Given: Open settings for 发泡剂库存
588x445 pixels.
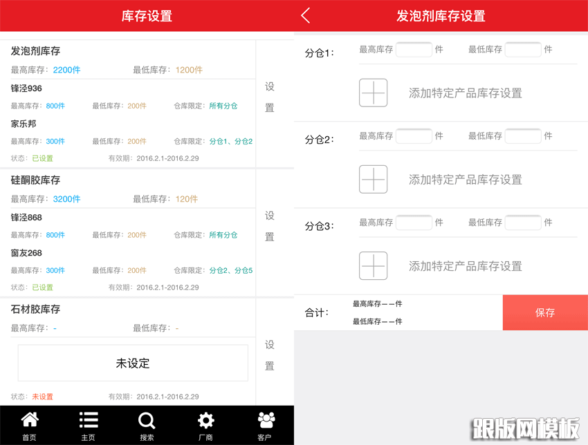Looking at the screenshot, I should 270,97.
